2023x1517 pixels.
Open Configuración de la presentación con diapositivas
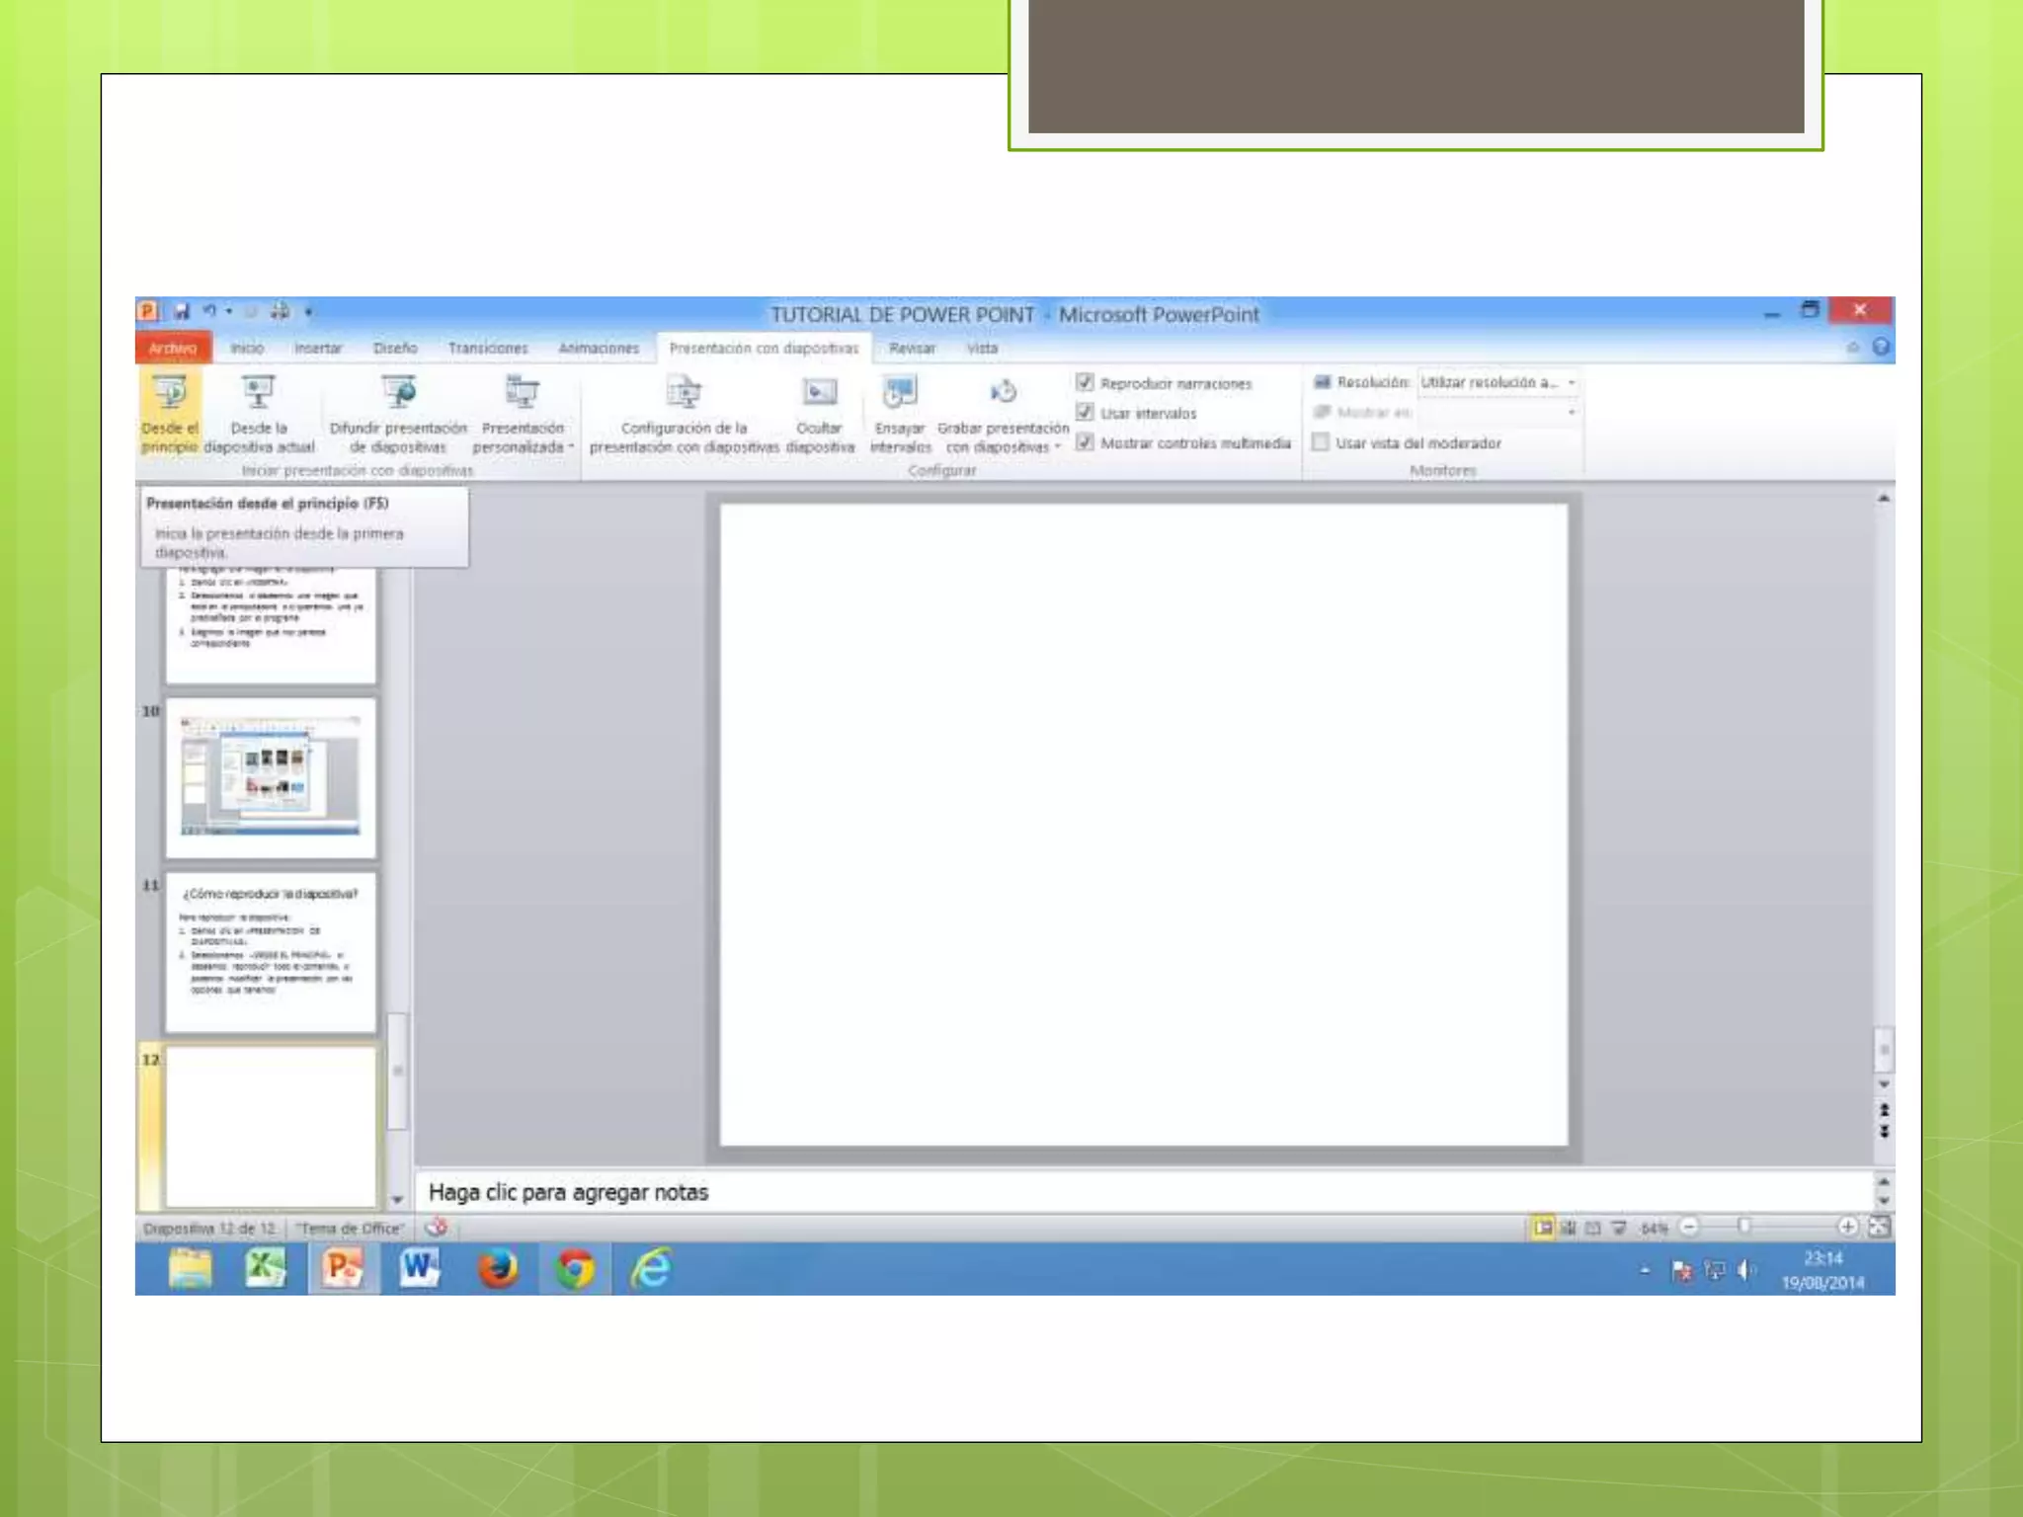click(684, 393)
